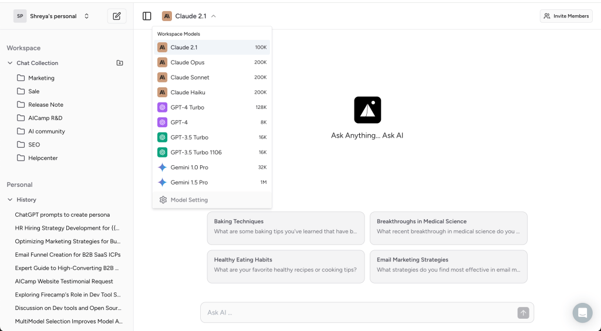Click the SP workspace avatar
This screenshot has height=331, width=601.
[x=20, y=16]
